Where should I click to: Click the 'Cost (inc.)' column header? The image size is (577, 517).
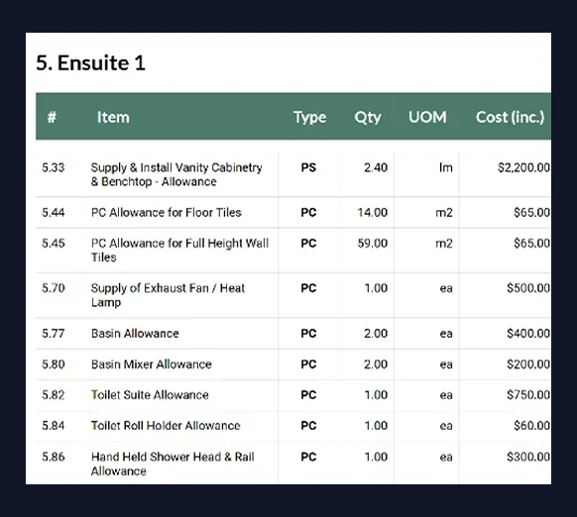[x=510, y=117]
